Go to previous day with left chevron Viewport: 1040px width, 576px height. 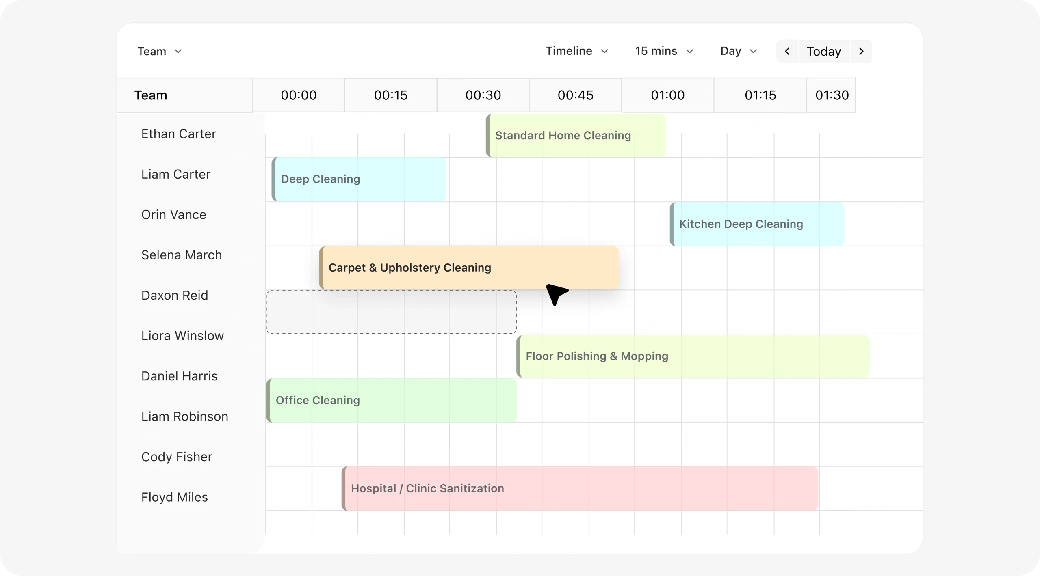[787, 51]
